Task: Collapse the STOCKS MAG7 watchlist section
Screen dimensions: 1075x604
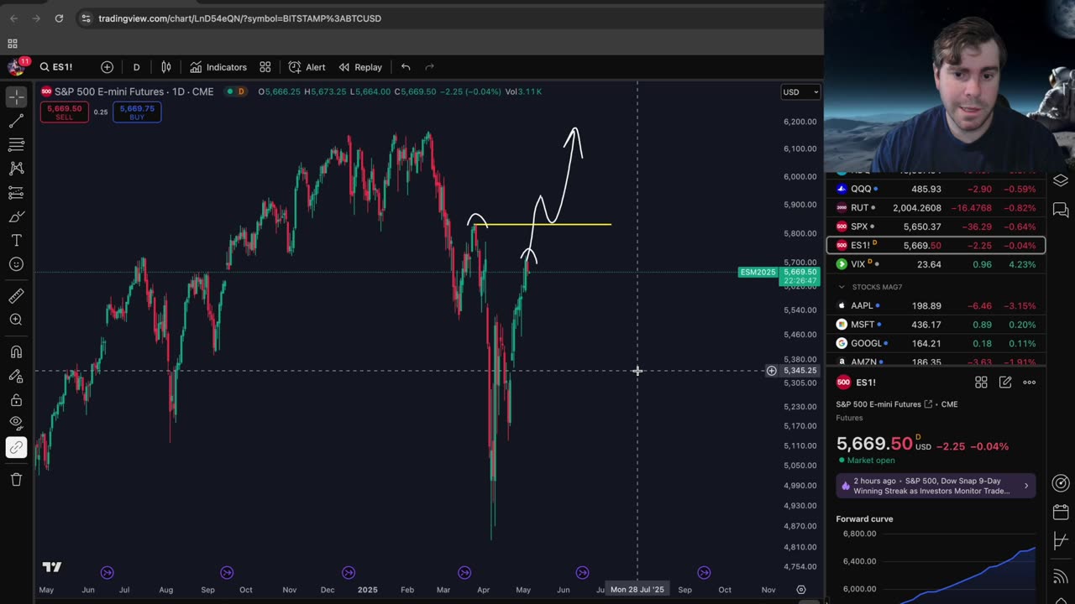Action: [x=842, y=287]
